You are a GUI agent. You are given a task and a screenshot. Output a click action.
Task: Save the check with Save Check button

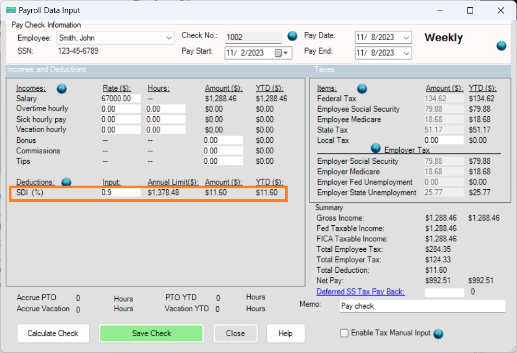[x=151, y=333]
